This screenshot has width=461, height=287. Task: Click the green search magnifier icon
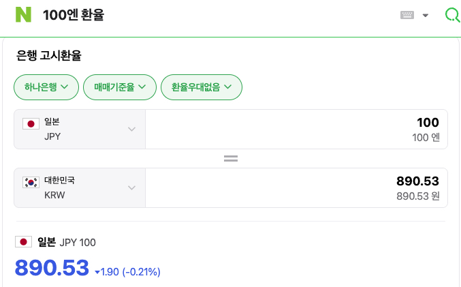452,15
